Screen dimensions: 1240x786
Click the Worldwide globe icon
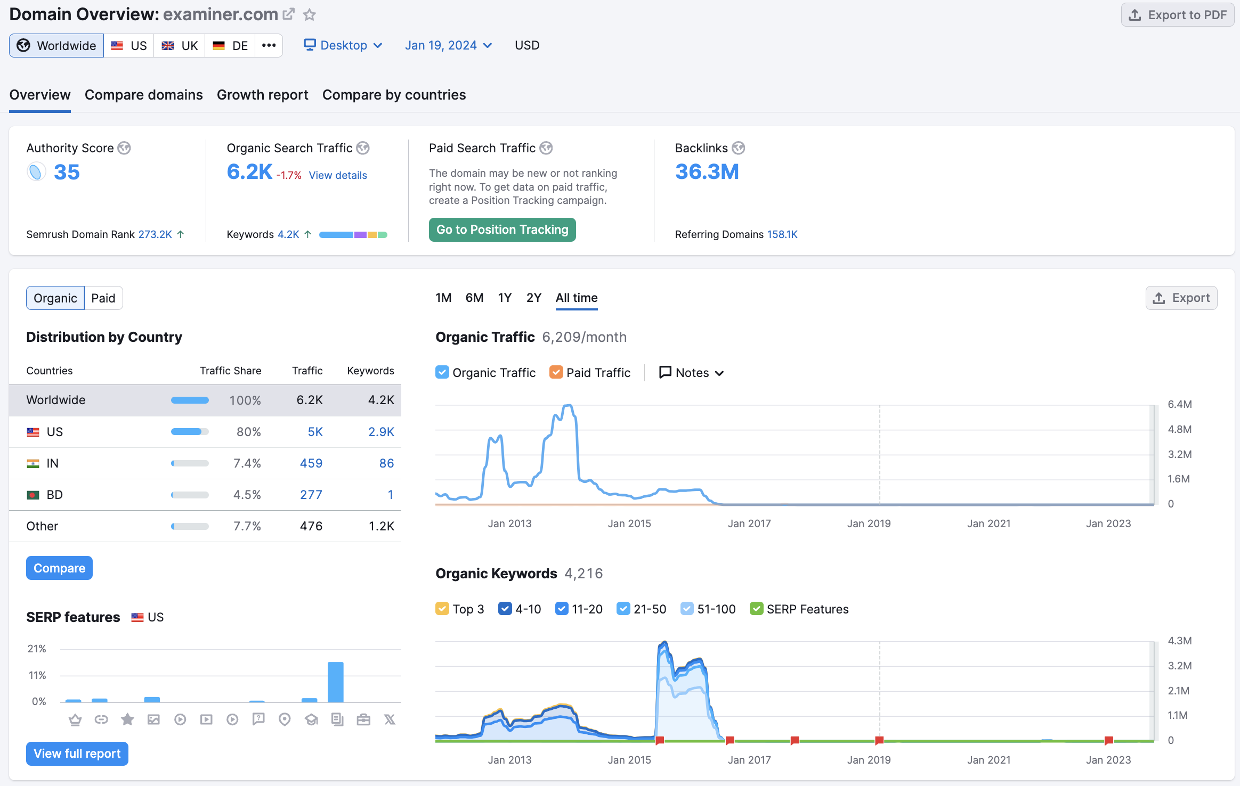point(25,44)
